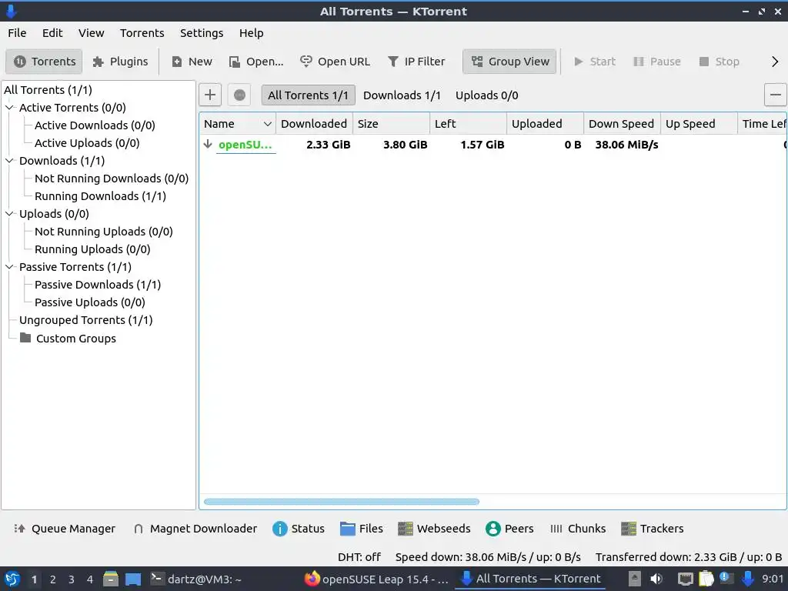Open the Plugins section
The image size is (788, 591).
coord(120,62)
